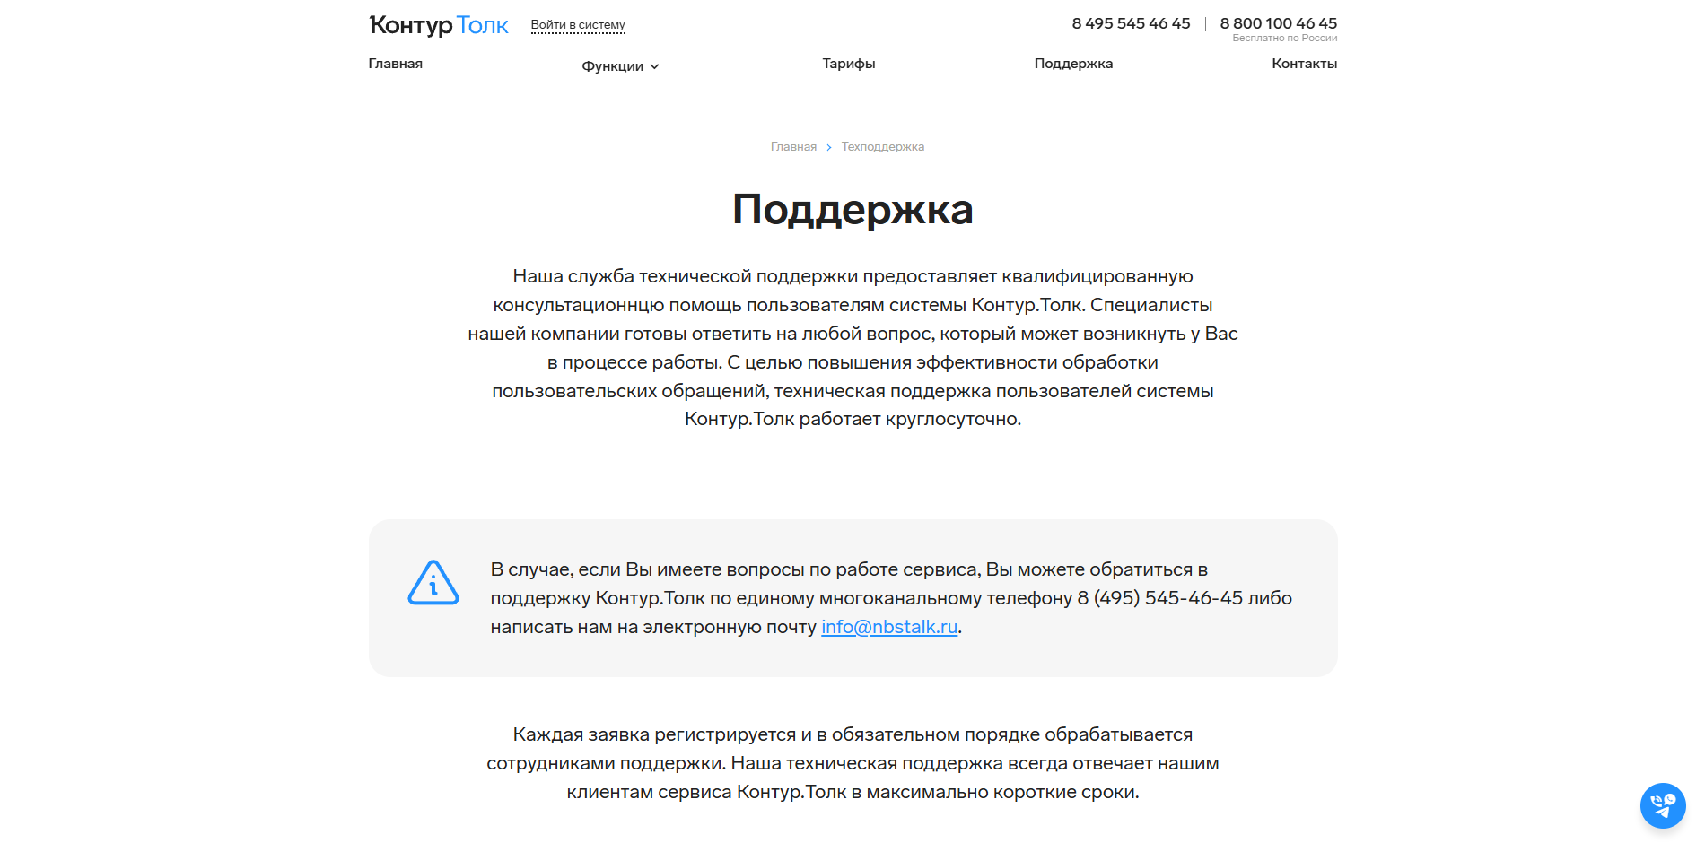Call toll-free number 8 800 100 46 45
Image resolution: width=1705 pixels, height=843 pixels.
[x=1278, y=23]
